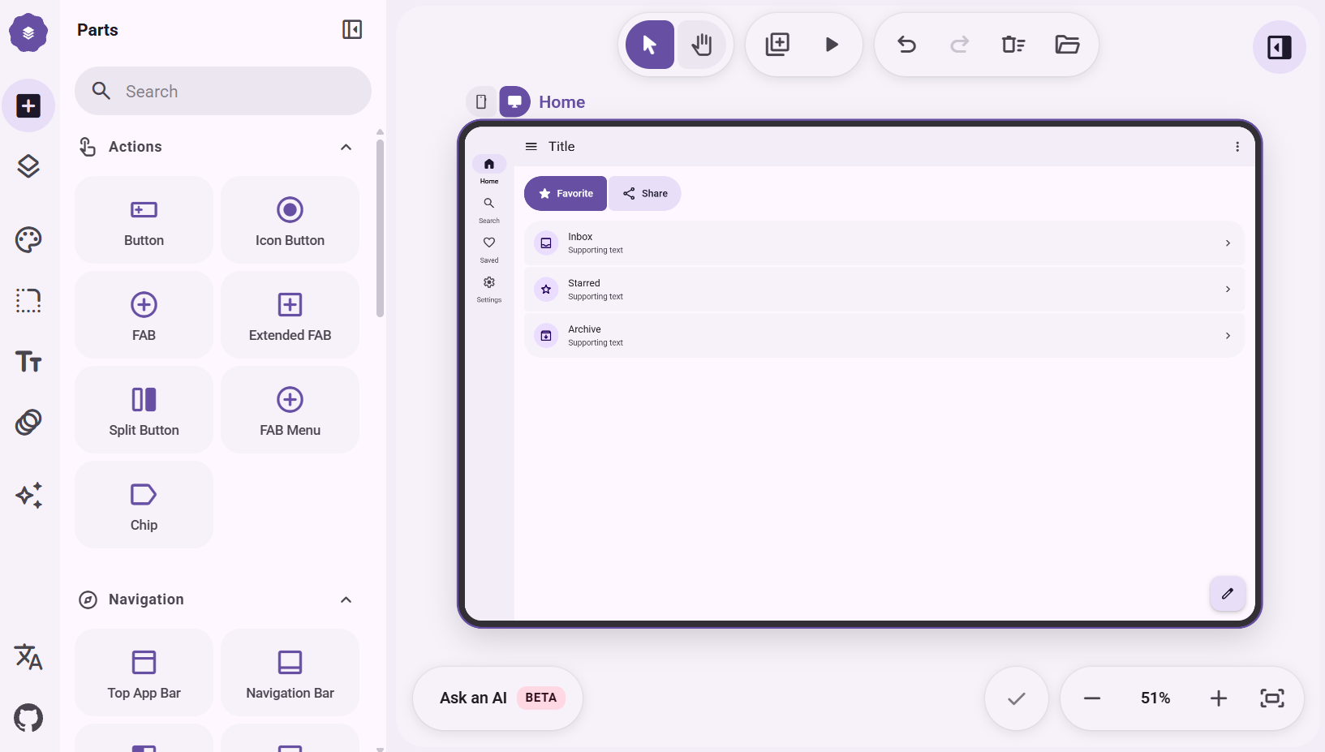Screen dimensions: 1325x752
Task: Open the three-dot overflow menu in canvas
Action: 1237,147
